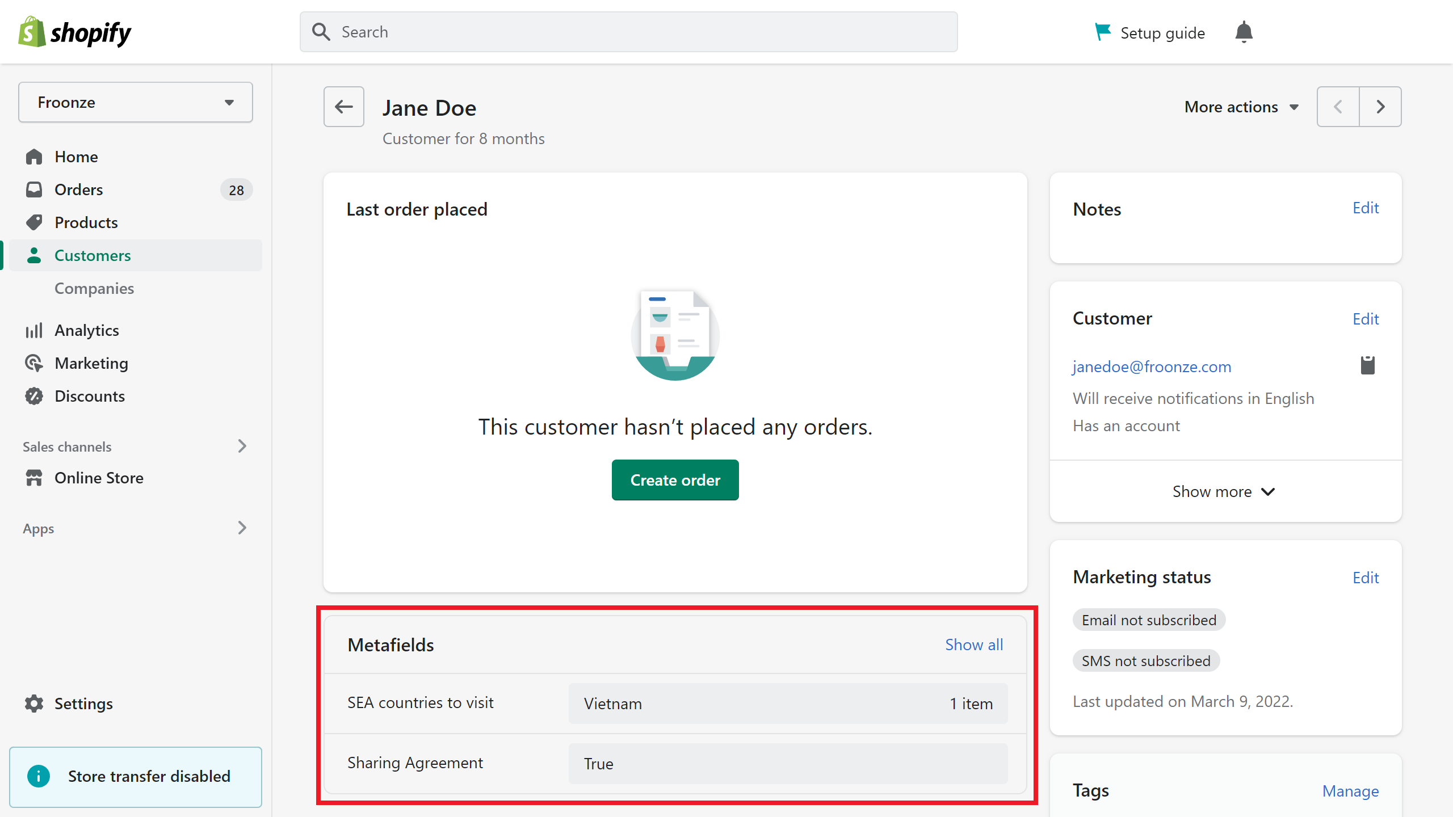Select Customers in the sidebar
Viewport: 1453px width, 817px height.
92,255
